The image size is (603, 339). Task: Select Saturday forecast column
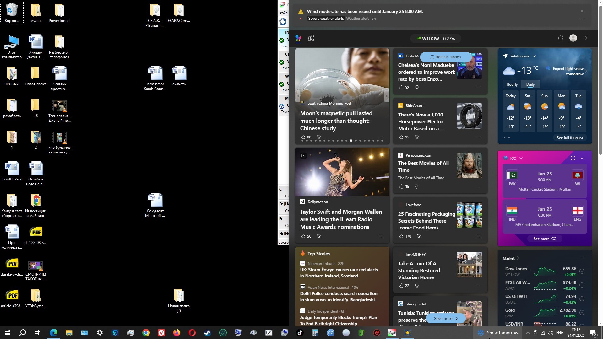tap(527, 111)
